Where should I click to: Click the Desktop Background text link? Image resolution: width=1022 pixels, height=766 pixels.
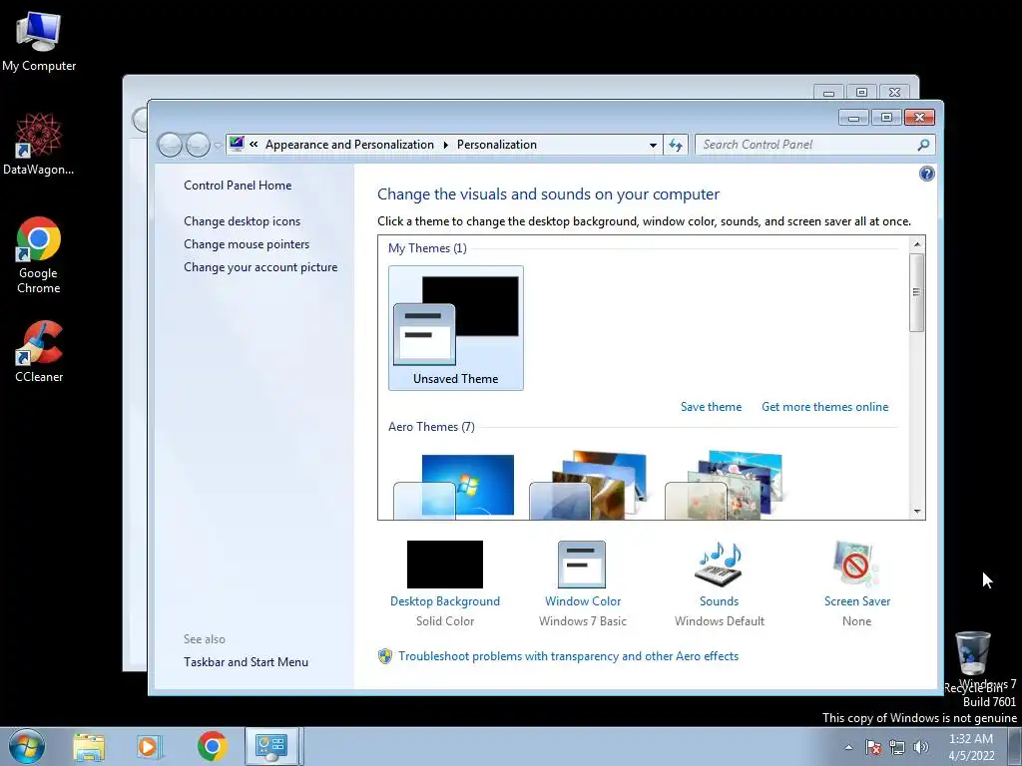[445, 601]
